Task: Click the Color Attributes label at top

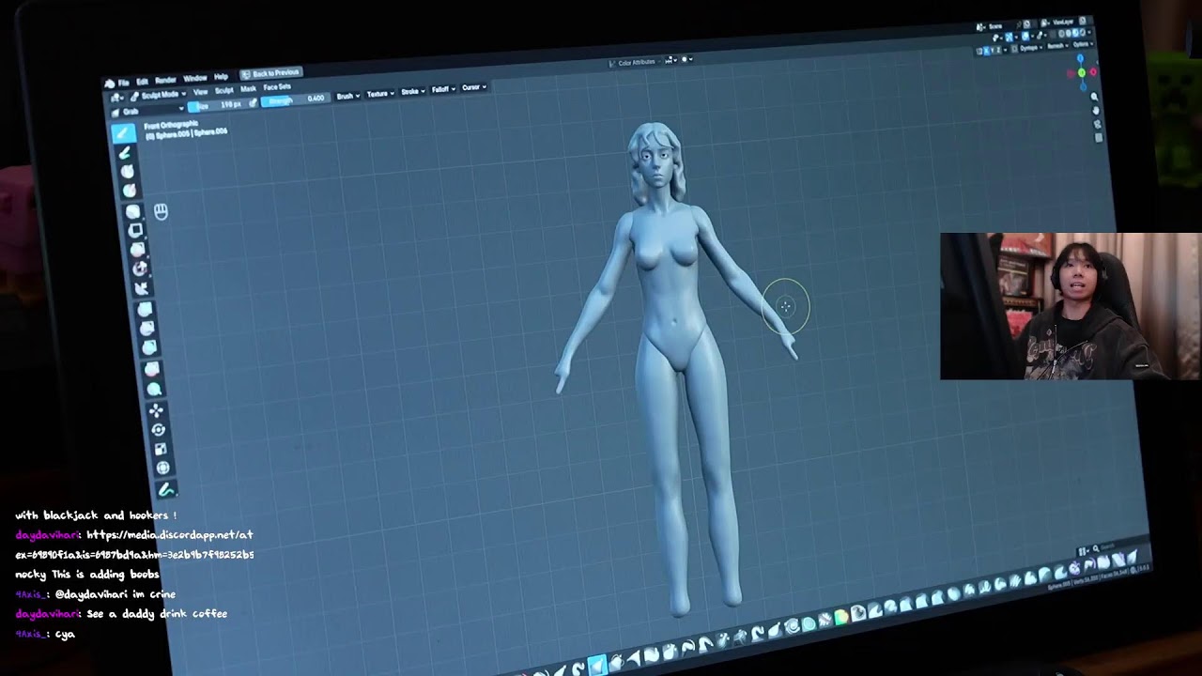Action: 636,62
